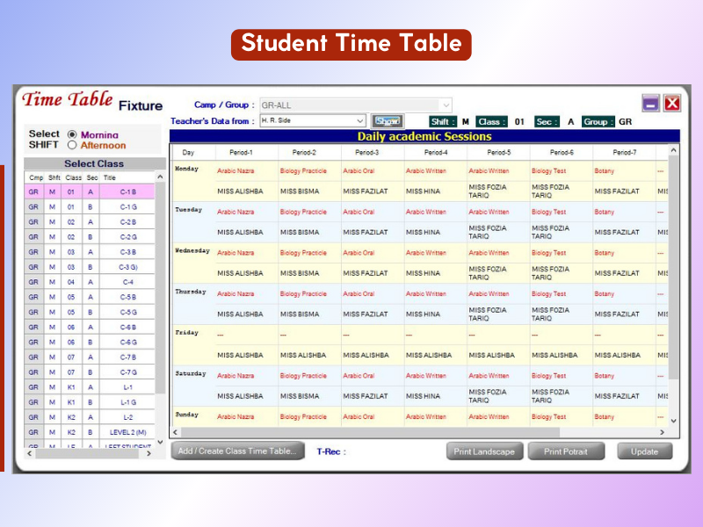Select class C-1 B row

(x=127, y=191)
